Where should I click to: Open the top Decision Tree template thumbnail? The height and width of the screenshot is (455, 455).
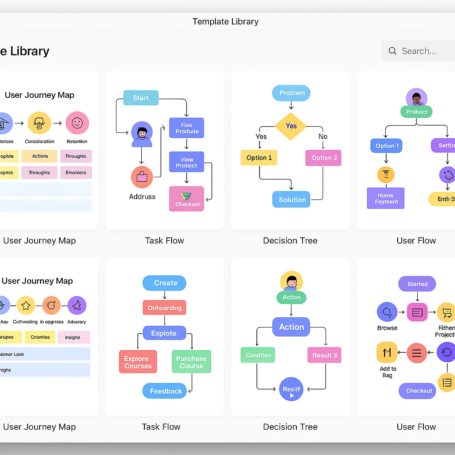pyautogui.click(x=290, y=150)
